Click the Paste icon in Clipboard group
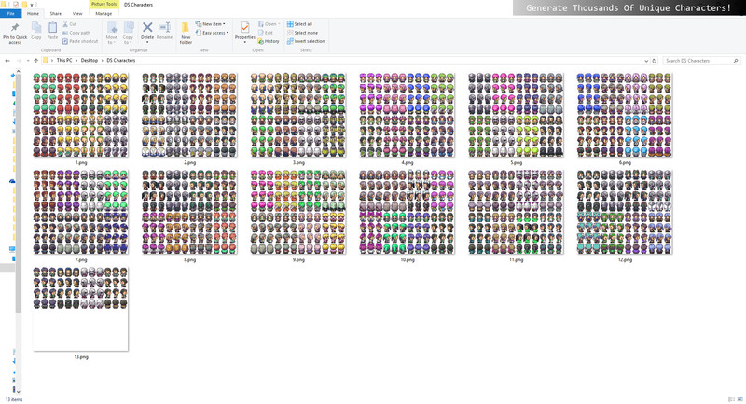The image size is (746, 404). click(53, 31)
